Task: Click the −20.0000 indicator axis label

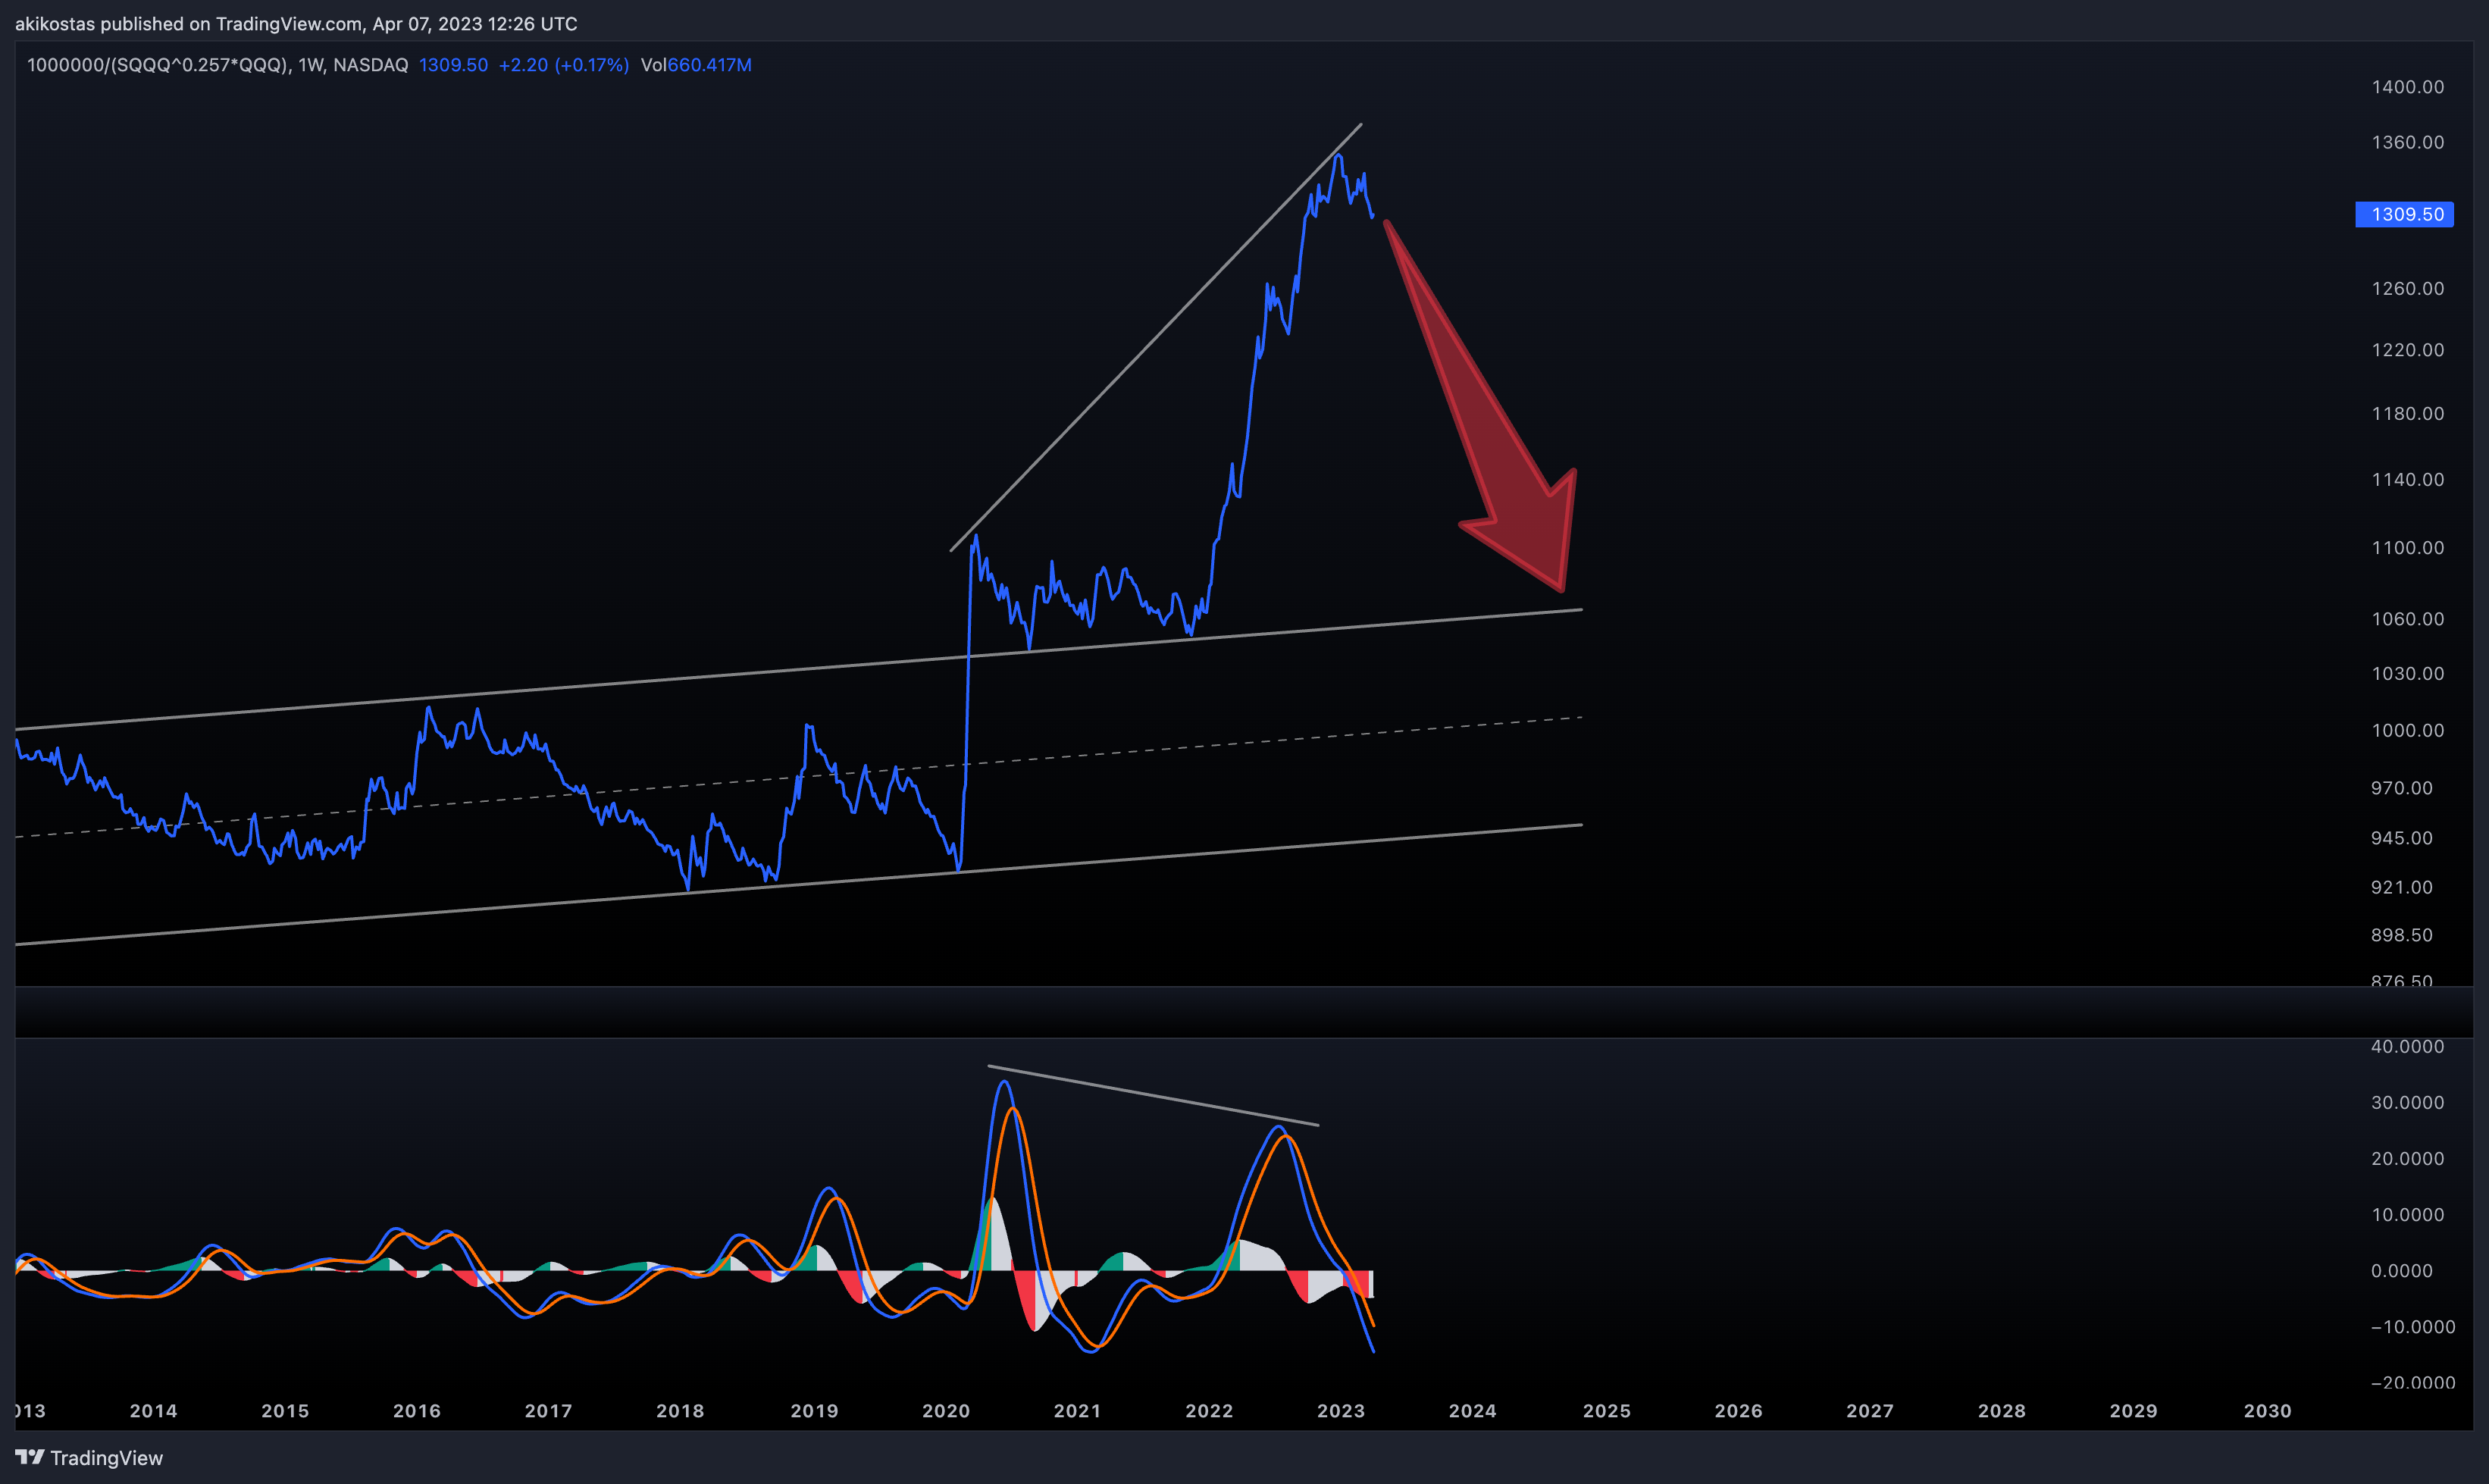Action: point(2412,1383)
